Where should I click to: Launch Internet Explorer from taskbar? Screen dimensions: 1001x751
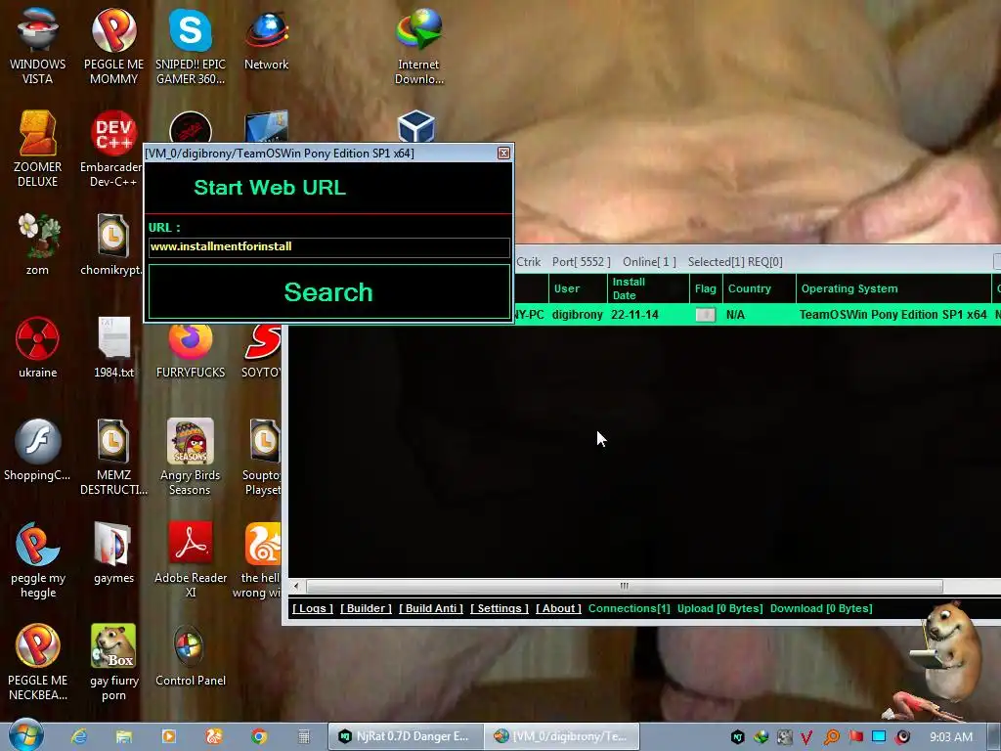pos(79,736)
